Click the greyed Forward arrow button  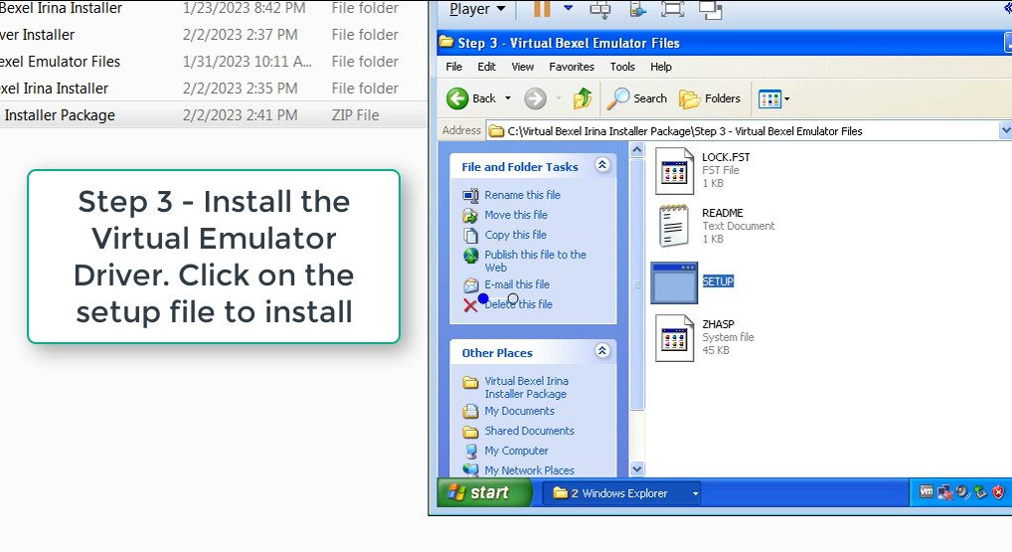click(x=535, y=98)
